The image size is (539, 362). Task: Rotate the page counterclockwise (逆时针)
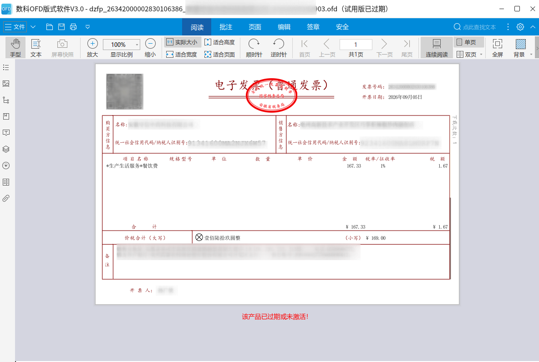[x=279, y=47]
